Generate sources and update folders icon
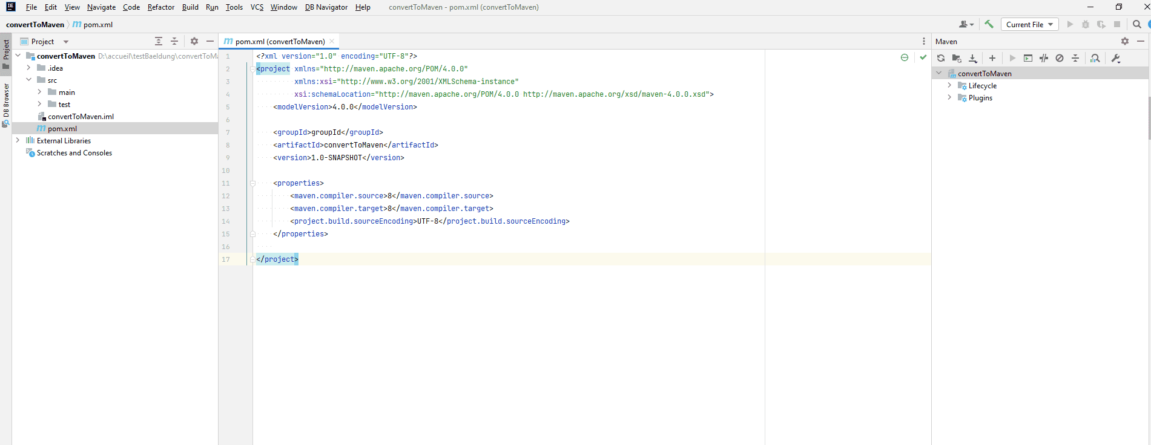The image size is (1151, 445). 957,58
